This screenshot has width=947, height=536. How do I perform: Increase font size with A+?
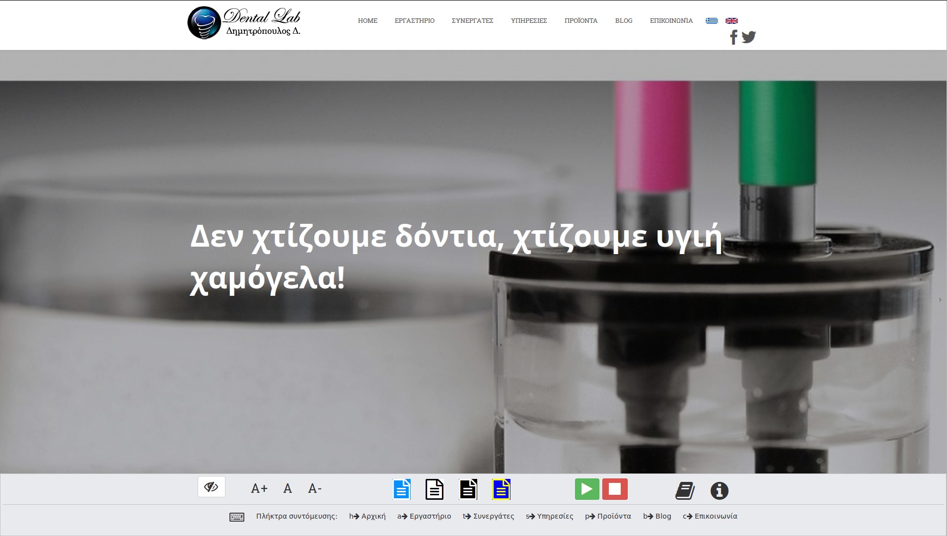[x=259, y=489]
